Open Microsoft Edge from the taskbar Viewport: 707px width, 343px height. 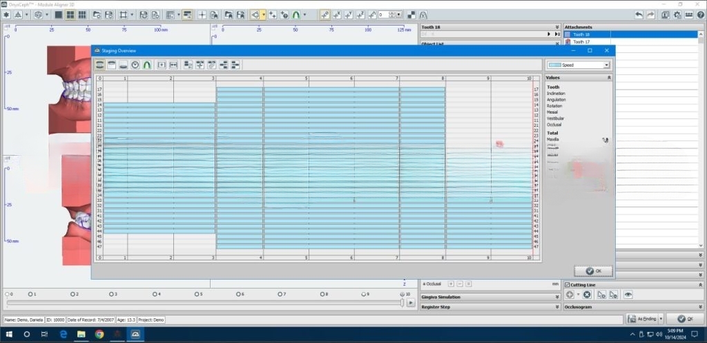point(63,334)
